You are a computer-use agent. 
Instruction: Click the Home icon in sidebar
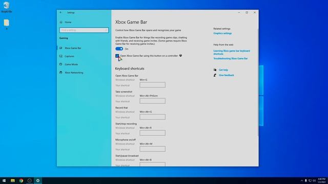point(61,22)
